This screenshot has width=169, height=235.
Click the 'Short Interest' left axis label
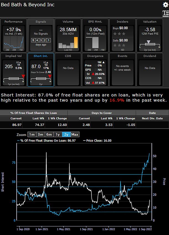point(2,182)
